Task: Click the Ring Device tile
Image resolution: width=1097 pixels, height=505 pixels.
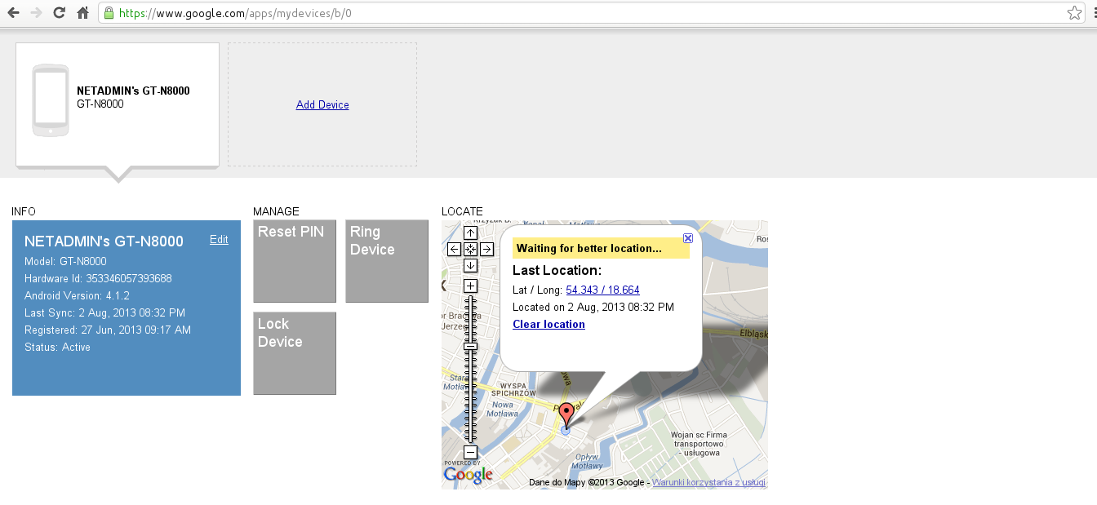Action: point(387,261)
